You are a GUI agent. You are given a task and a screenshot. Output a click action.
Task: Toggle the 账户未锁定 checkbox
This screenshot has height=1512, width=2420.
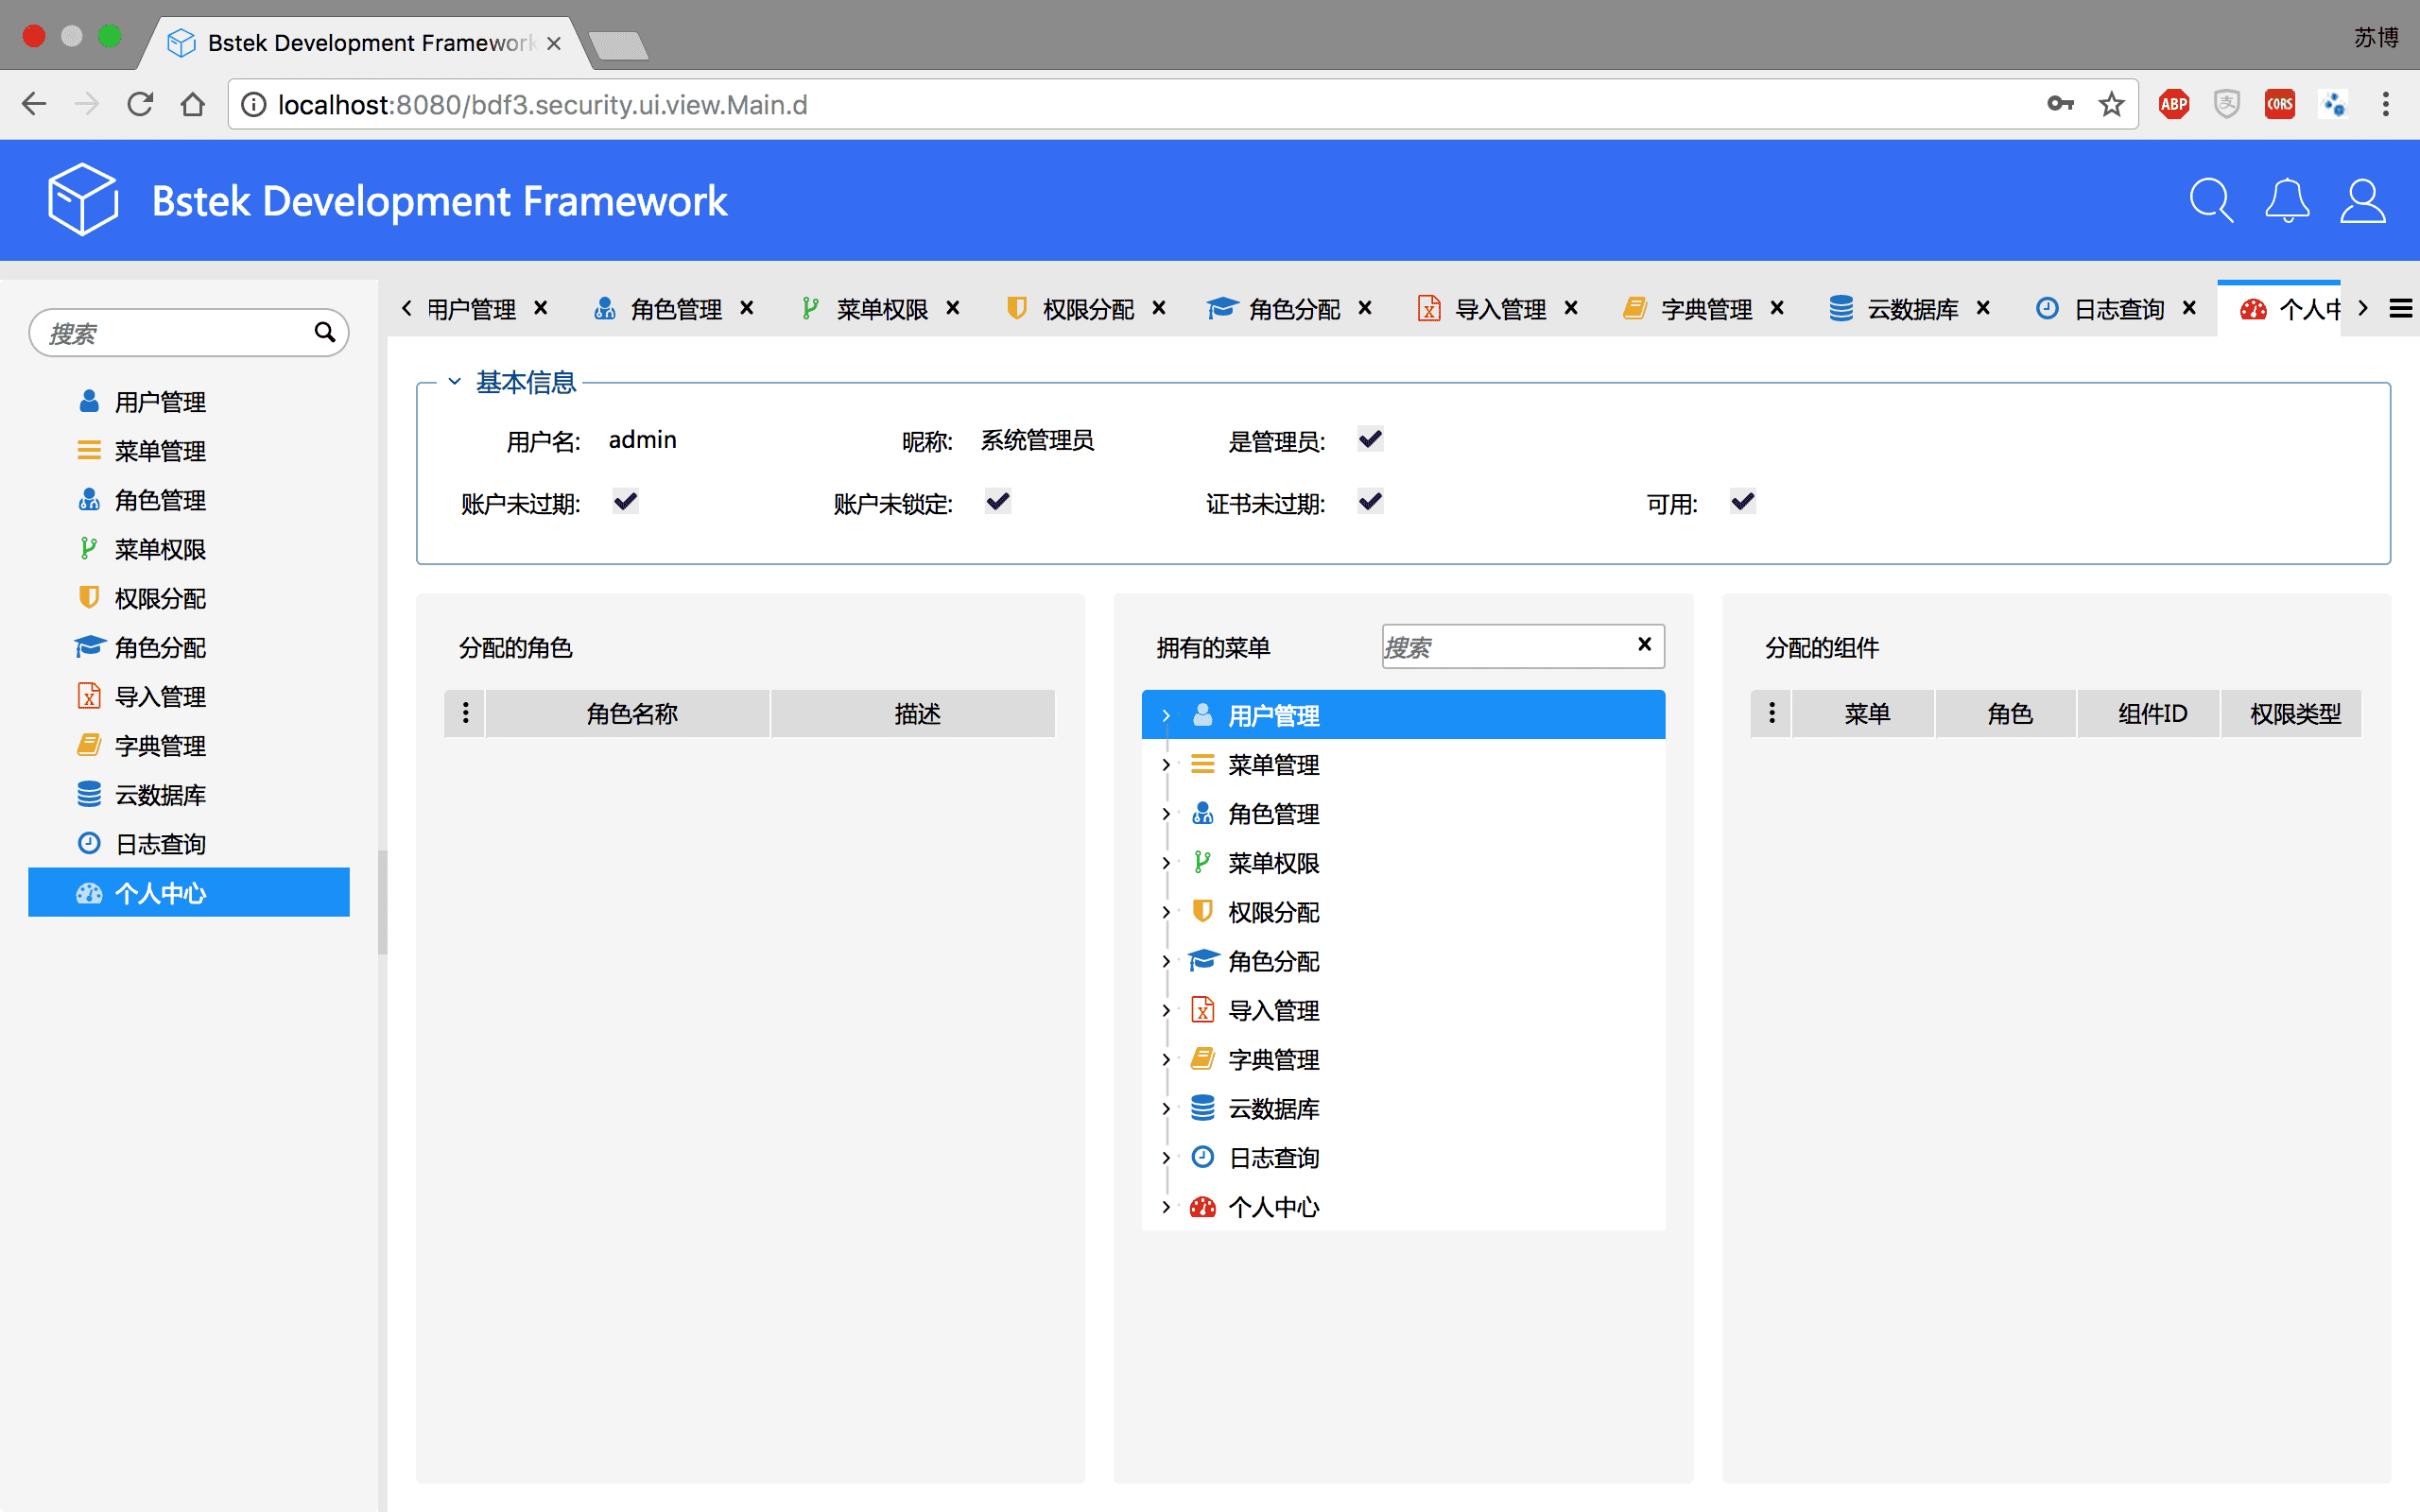point(997,502)
